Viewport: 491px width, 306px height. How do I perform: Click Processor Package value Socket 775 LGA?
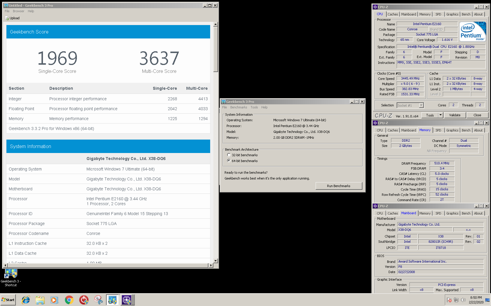coord(101,224)
